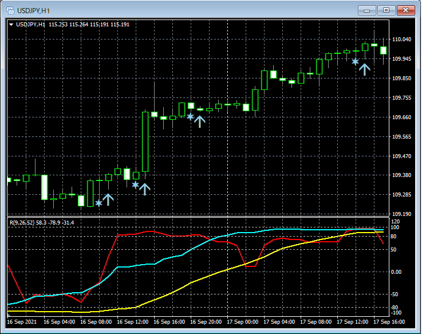Click the up-arrow signal near 16 Sep 12:00 candle
The image size is (422, 334).
tap(144, 190)
